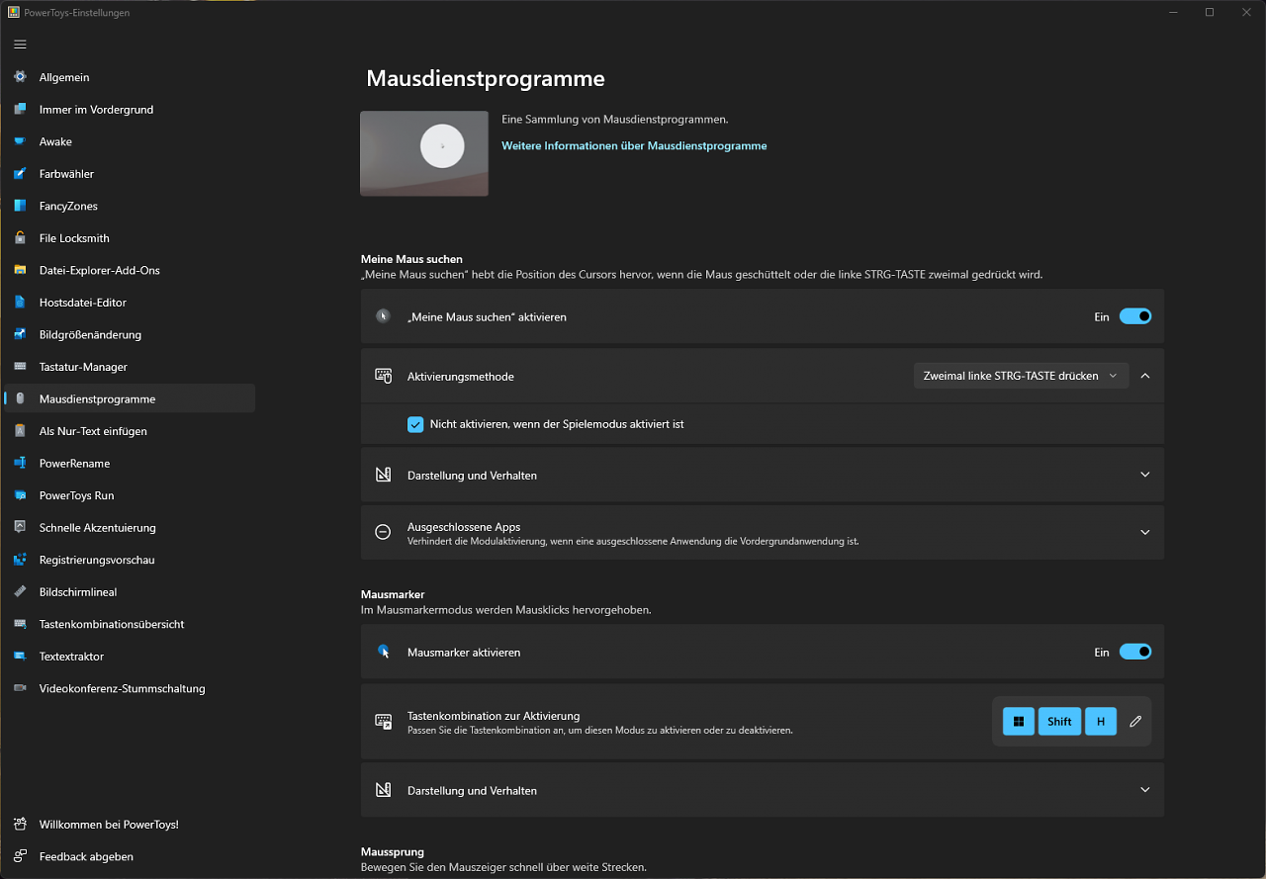Click the Bildschirmlineal ruler icon
Image resolution: width=1266 pixels, height=879 pixels.
[20, 592]
